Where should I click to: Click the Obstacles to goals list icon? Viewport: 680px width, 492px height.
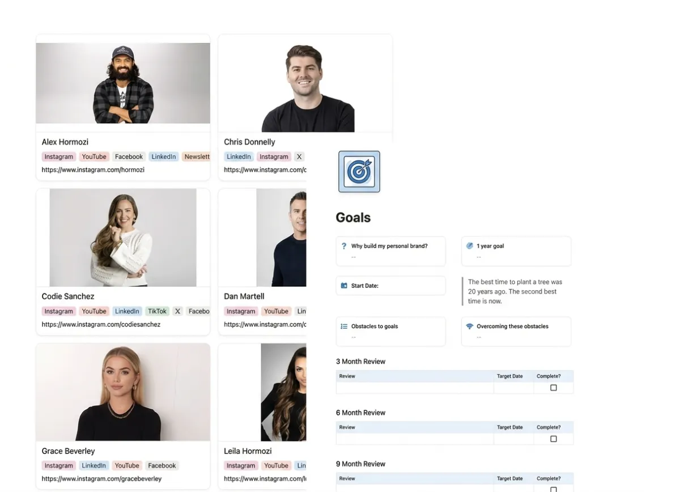344,326
